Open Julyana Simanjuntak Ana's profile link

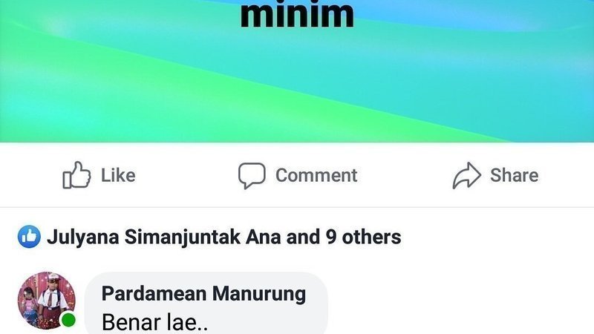163,237
